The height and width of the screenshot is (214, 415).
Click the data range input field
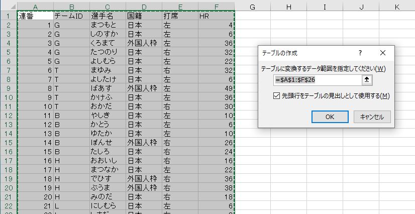point(318,79)
